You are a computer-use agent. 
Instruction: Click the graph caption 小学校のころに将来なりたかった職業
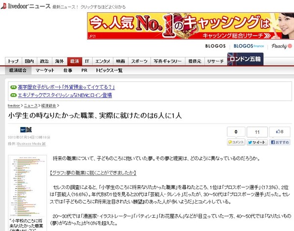[26, 225]
